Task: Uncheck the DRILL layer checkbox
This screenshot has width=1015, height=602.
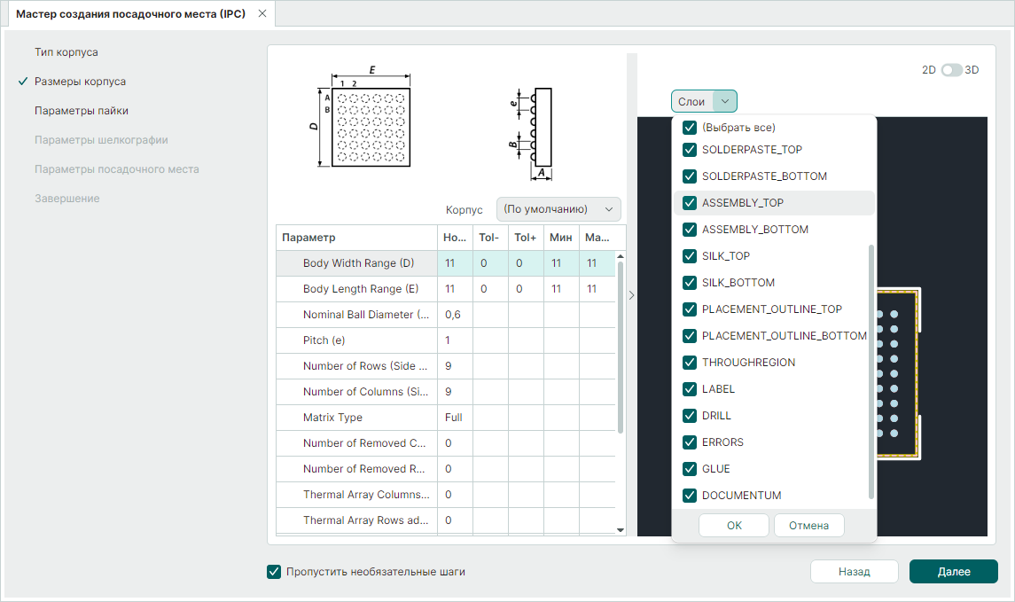Action: click(689, 416)
